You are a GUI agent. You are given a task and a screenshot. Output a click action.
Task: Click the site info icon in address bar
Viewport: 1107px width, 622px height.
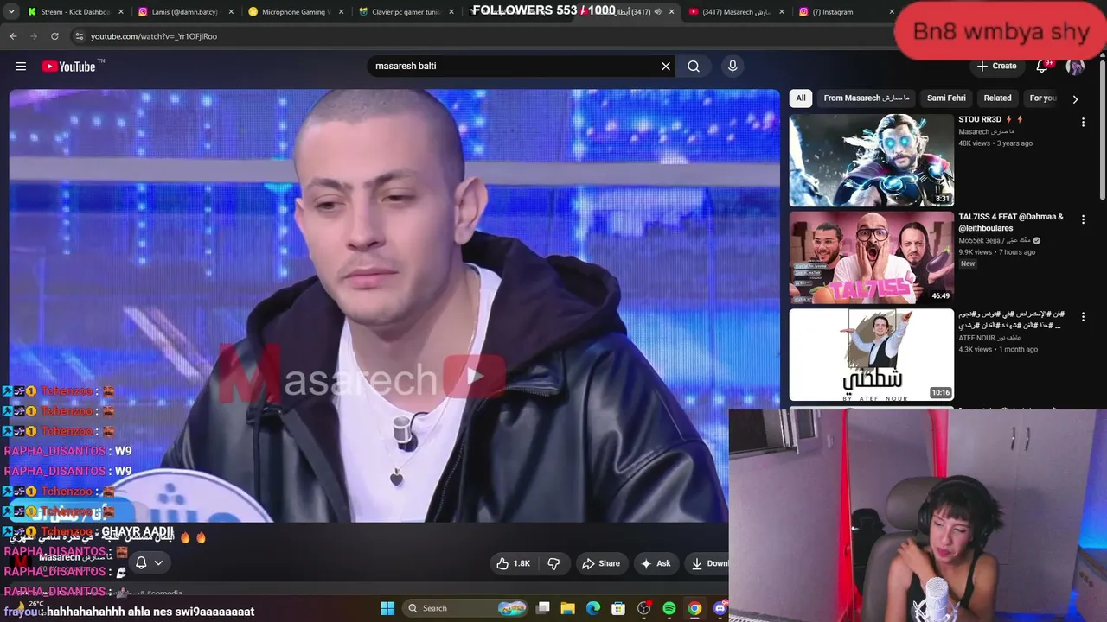79,36
